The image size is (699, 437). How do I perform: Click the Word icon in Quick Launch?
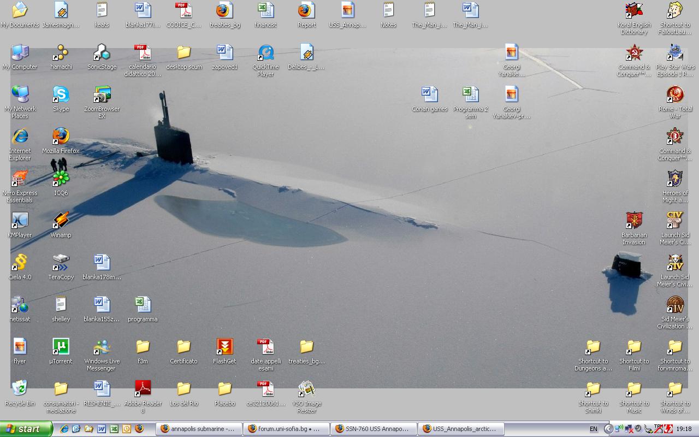tap(102, 429)
